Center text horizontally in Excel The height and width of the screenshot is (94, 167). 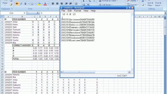[x=57, y=4]
